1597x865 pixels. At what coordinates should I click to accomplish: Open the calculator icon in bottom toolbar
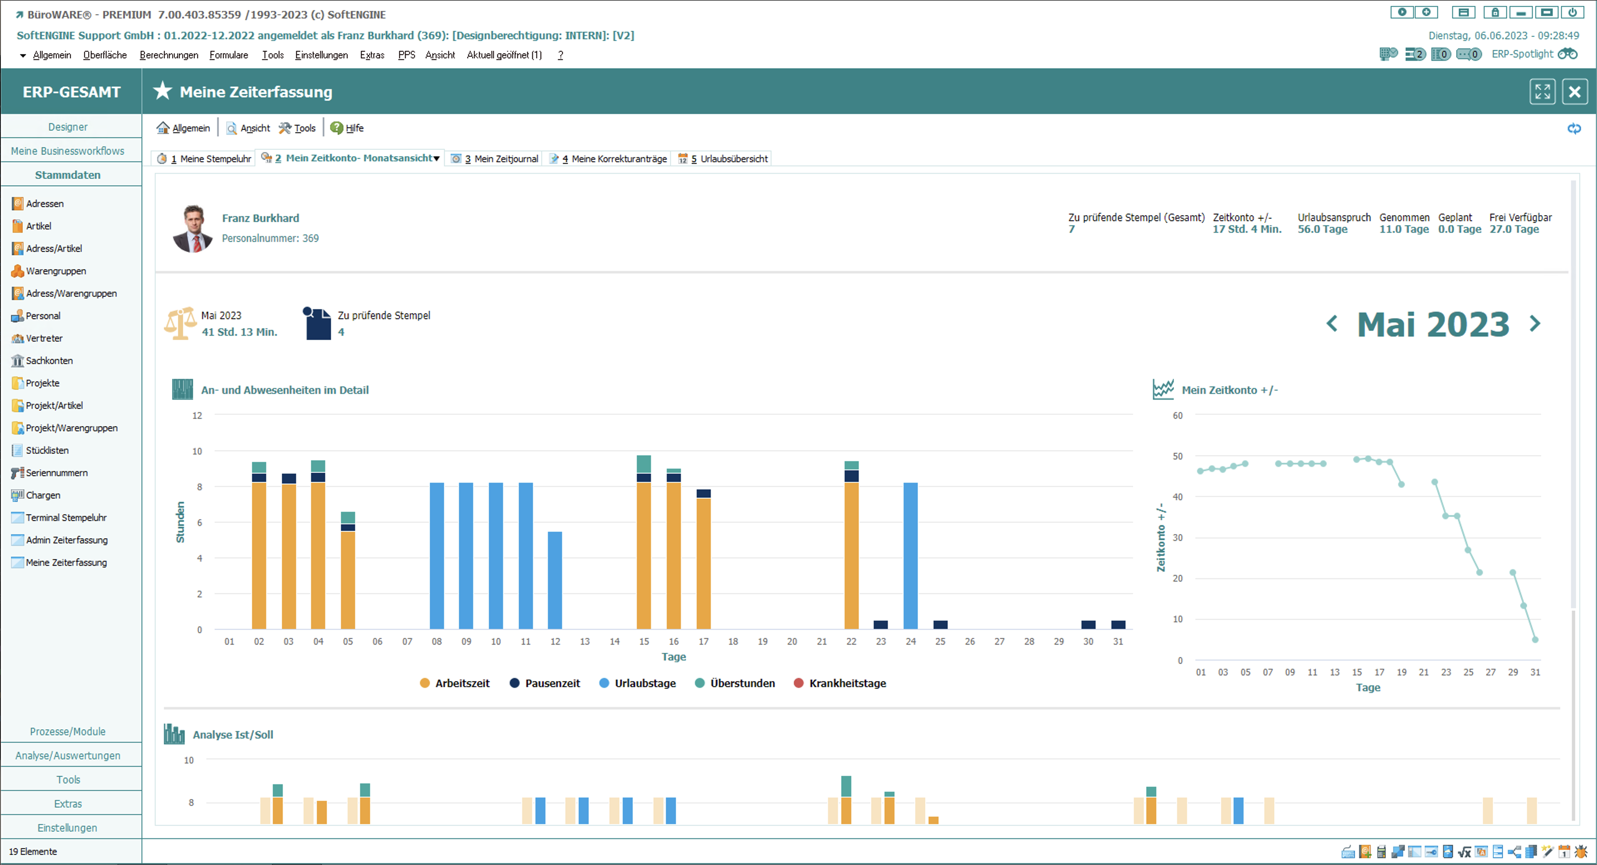click(1382, 852)
